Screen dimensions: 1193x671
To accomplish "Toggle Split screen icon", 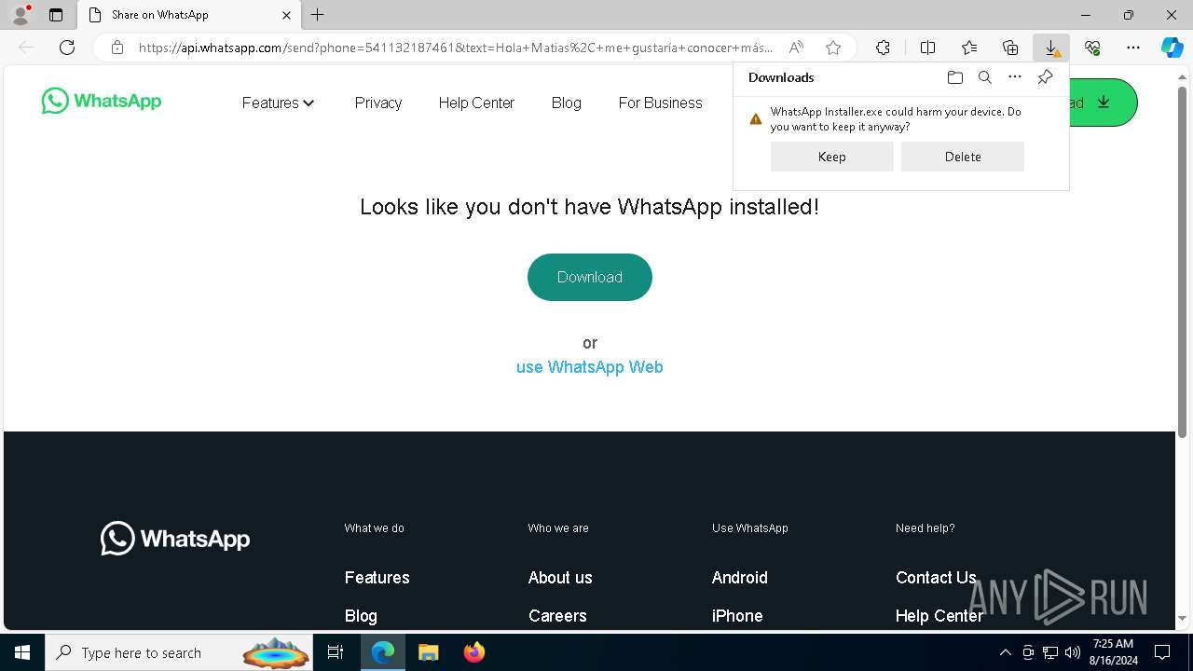I will (927, 48).
